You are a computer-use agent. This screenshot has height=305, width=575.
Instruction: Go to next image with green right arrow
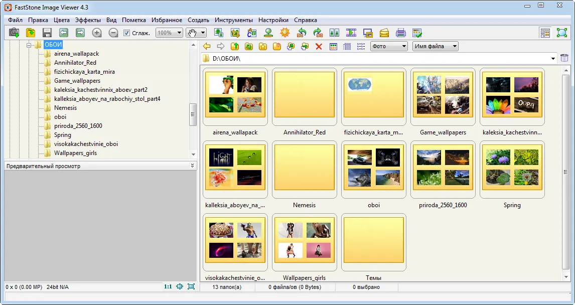pos(80,33)
